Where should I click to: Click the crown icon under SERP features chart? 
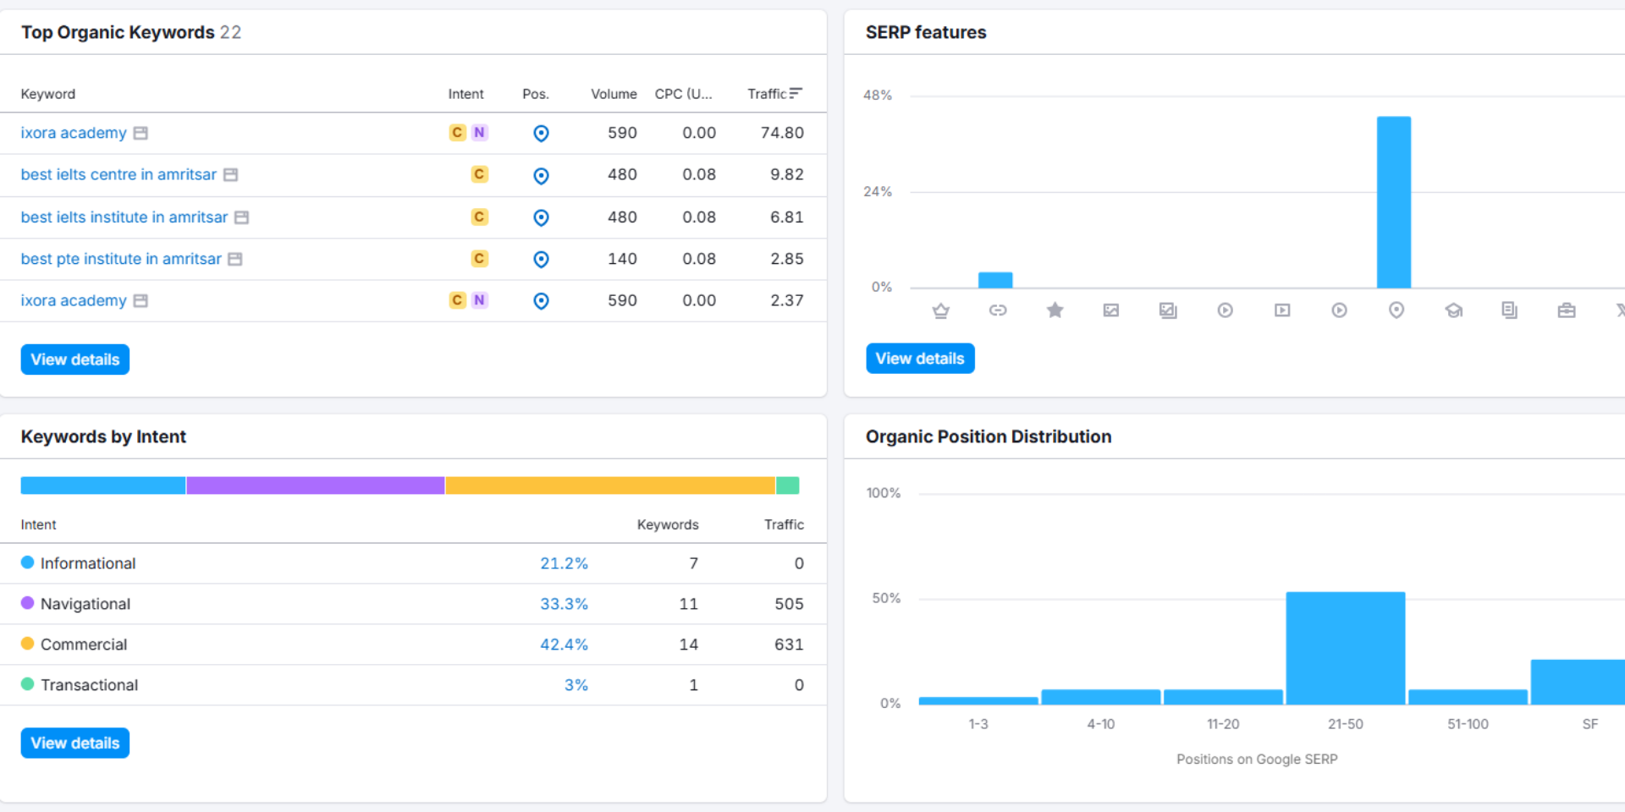(x=940, y=310)
